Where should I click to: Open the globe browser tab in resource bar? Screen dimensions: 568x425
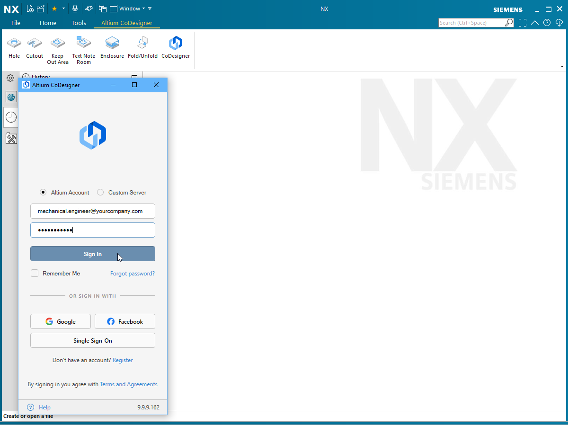[x=11, y=97]
